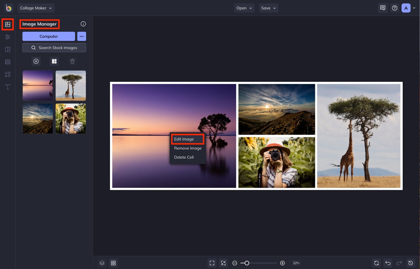Open the Collage Maker dropdown
The image size is (420, 269).
[36, 8]
